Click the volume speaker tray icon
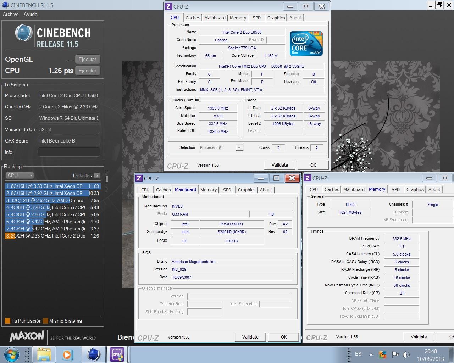The height and width of the screenshot is (363, 454). (406, 354)
